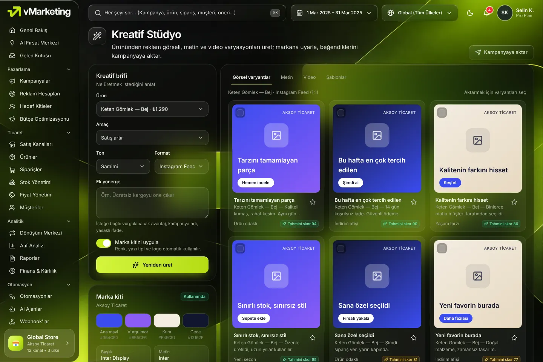This screenshot has width=543, height=362.
Task: Open the Ton dropdown Samimi
Action: pyautogui.click(x=123, y=166)
